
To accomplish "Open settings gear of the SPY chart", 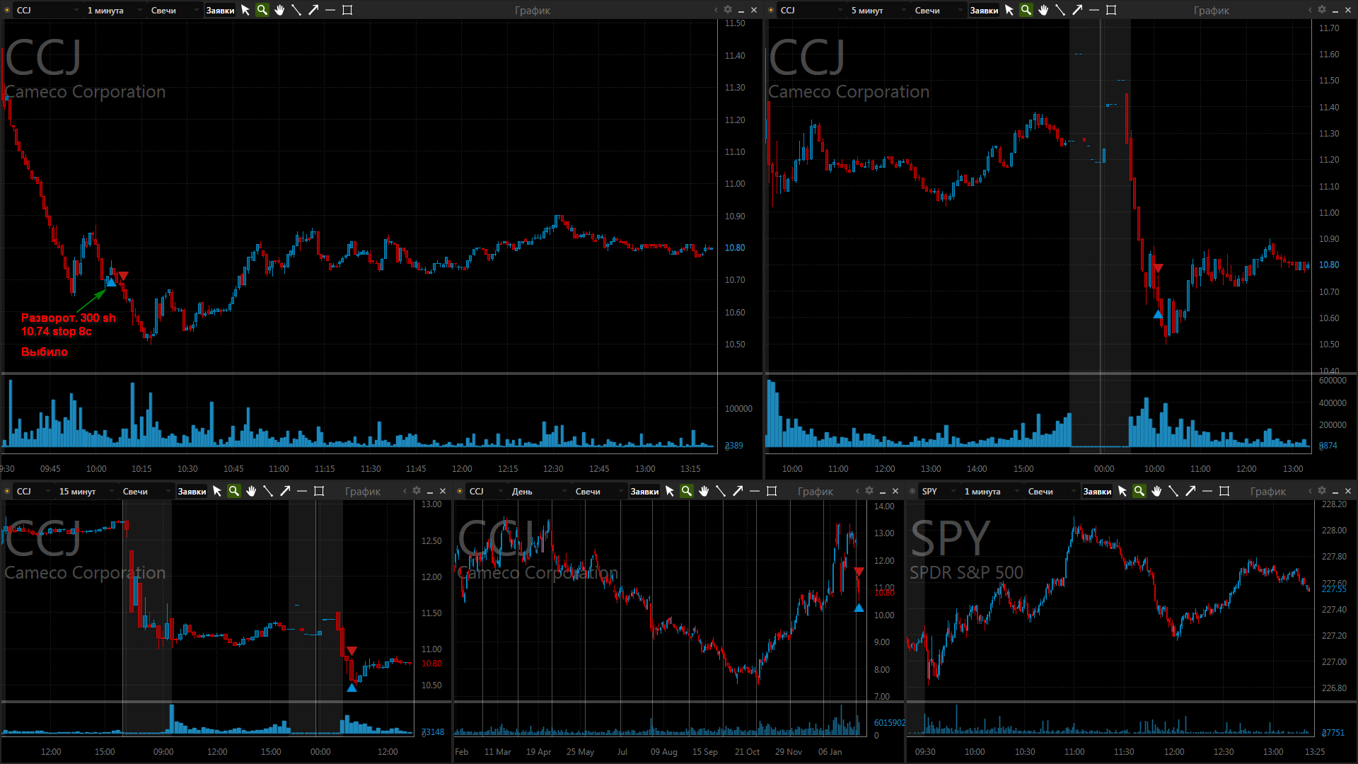I will point(1322,491).
